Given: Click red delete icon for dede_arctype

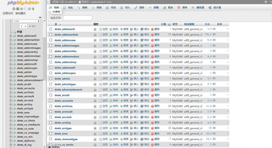Looking at the screenshot, I should tap(152, 128).
